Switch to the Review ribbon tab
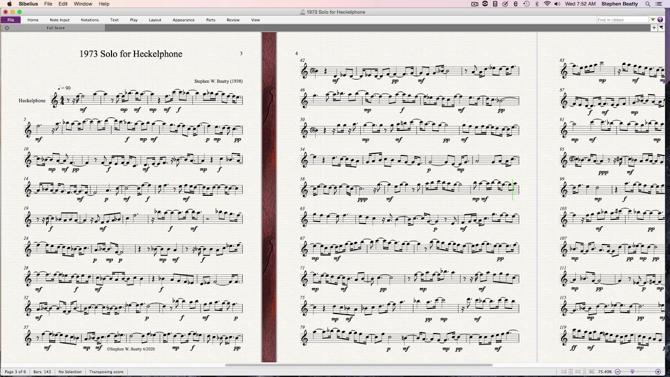The image size is (670, 377). click(233, 20)
